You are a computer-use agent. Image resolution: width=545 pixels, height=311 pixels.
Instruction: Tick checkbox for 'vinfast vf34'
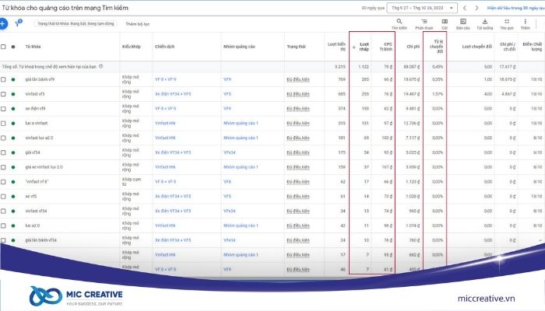pos(3,211)
